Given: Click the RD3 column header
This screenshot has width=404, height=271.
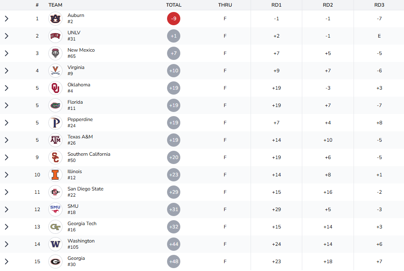Looking at the screenshot, I should click(x=379, y=5).
